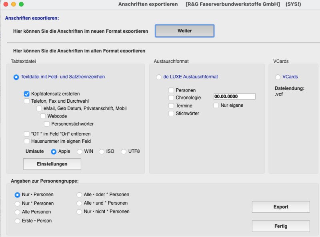The width and height of the screenshot is (320, 237).
Task: Enable Personenstichwörter export
Action: (x=47, y=123)
